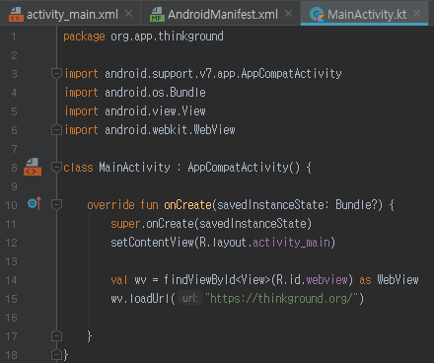Click the package name org.app.thinkground
The width and height of the screenshot is (434, 363).
167,36
